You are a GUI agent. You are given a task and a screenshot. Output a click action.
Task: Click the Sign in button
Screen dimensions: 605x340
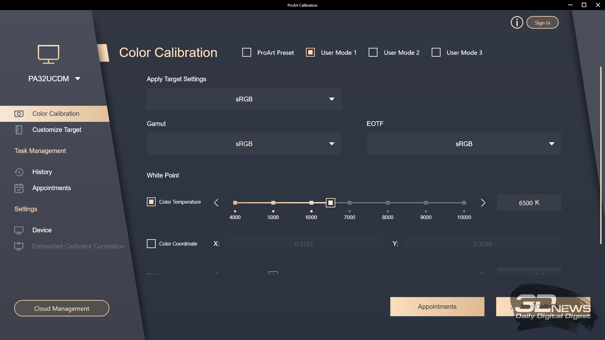click(542, 23)
